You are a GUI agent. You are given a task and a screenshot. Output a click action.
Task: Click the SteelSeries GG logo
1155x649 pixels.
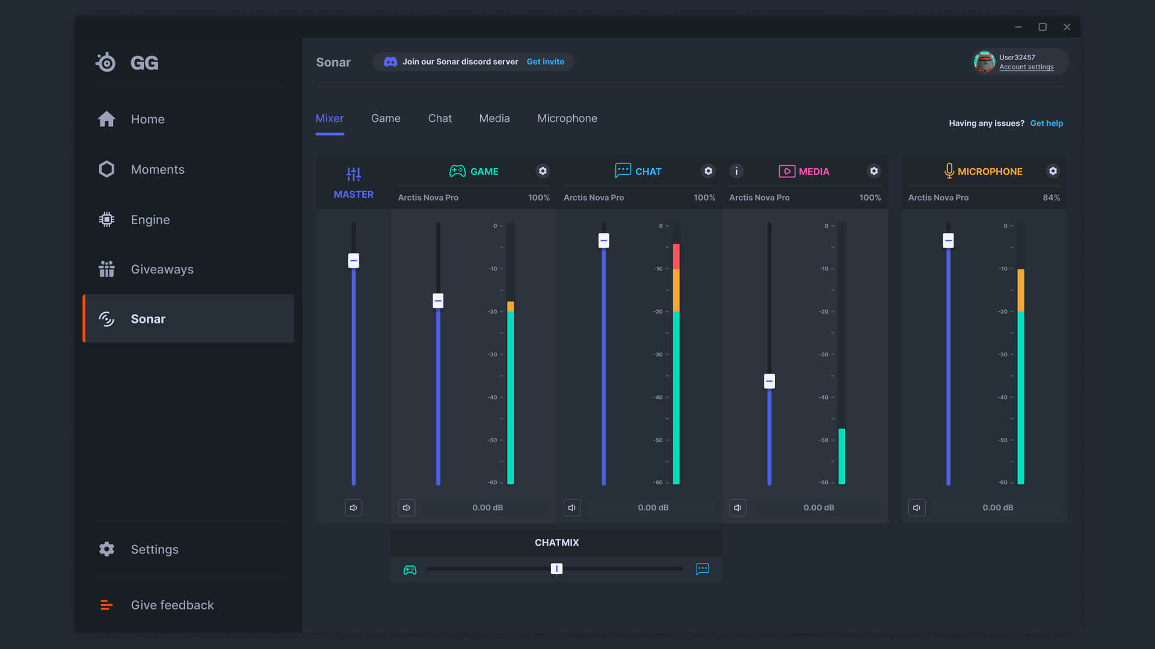coord(127,62)
